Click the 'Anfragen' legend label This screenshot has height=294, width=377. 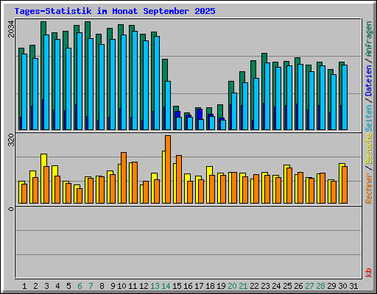coord(369,39)
